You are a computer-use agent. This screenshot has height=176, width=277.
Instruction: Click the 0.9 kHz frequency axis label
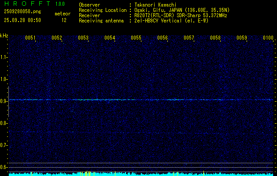(4, 101)
